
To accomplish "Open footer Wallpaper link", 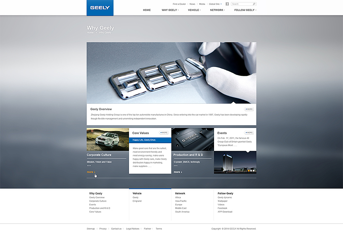I will [x=223, y=201].
